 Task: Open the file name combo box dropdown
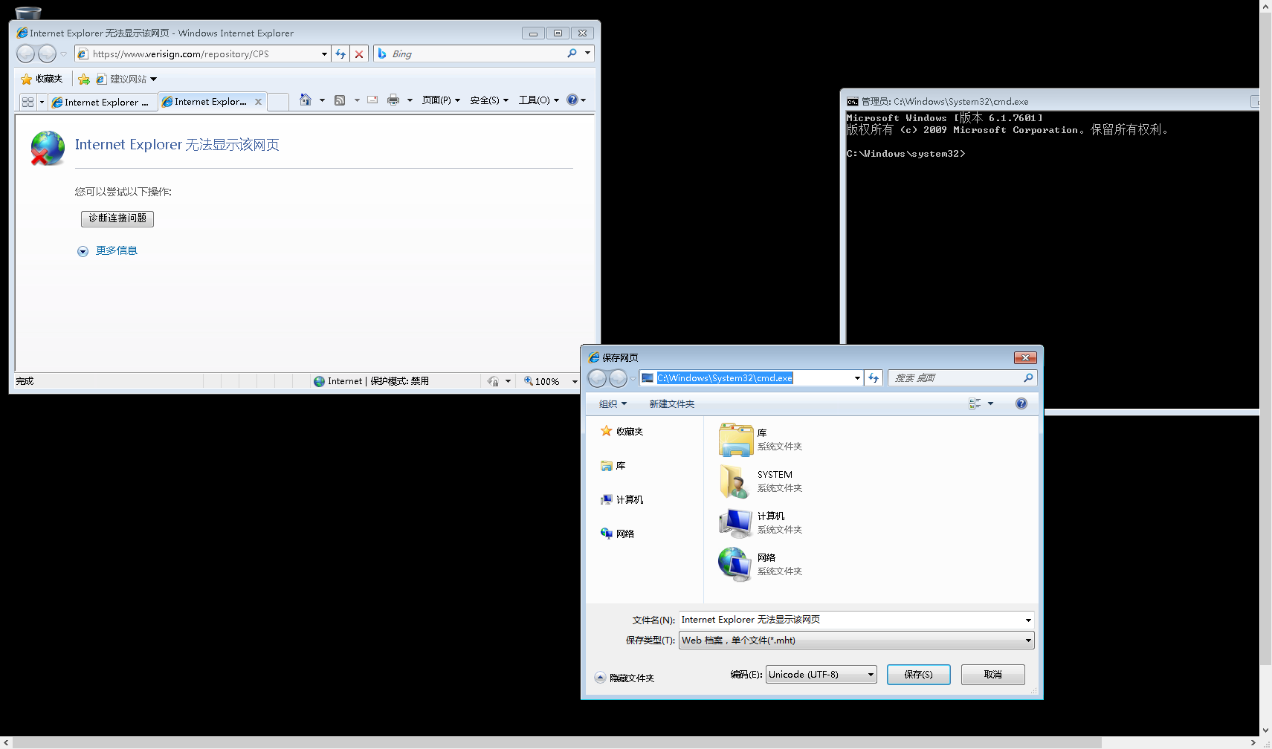[x=1028, y=620]
